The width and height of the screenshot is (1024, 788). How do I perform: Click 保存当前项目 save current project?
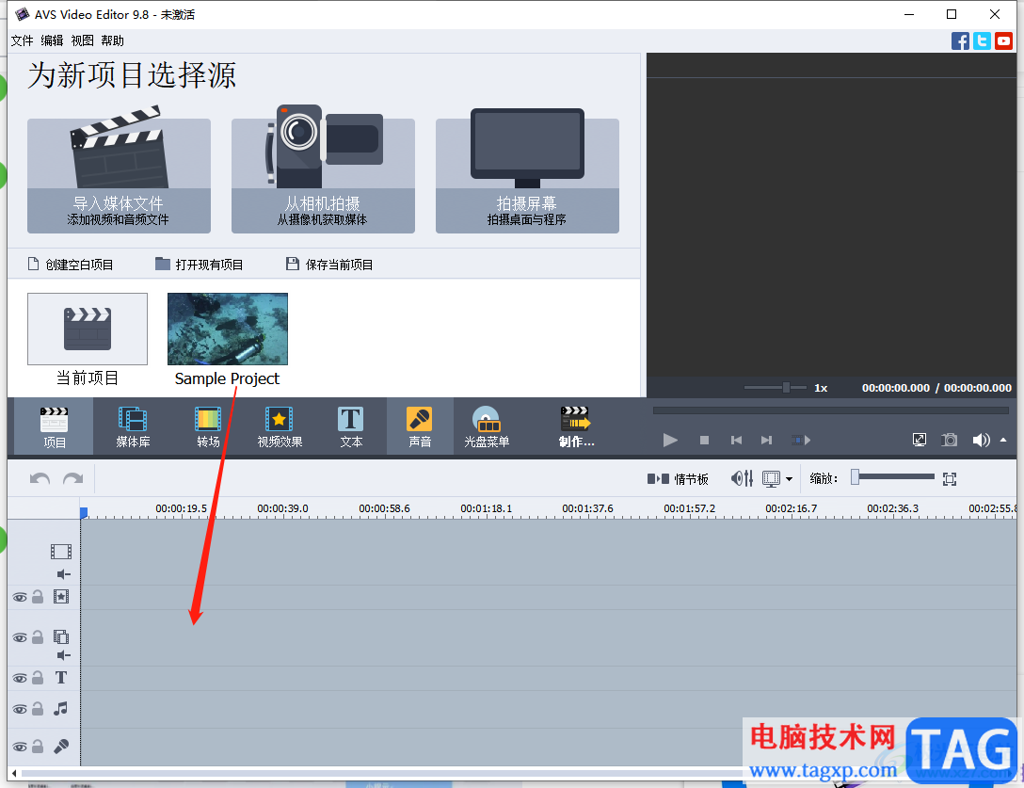[329, 265]
